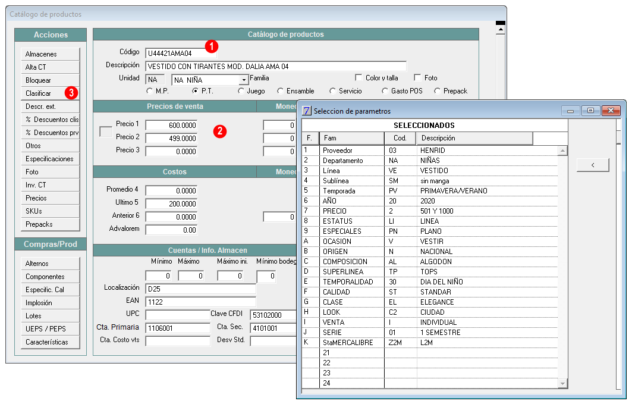The height and width of the screenshot is (404, 632).
Task: Click the Lotes button
Action: pyautogui.click(x=51, y=316)
